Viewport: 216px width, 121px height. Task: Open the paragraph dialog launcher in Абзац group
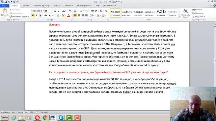pos(107,20)
